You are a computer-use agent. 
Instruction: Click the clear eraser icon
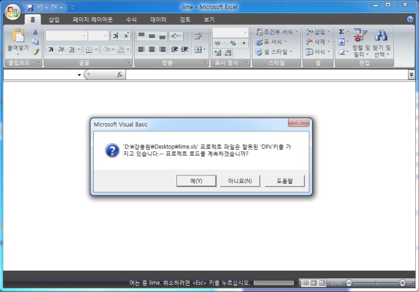(341, 52)
